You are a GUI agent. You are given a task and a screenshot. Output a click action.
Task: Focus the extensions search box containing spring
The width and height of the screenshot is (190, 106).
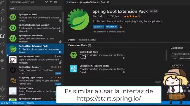point(35,8)
